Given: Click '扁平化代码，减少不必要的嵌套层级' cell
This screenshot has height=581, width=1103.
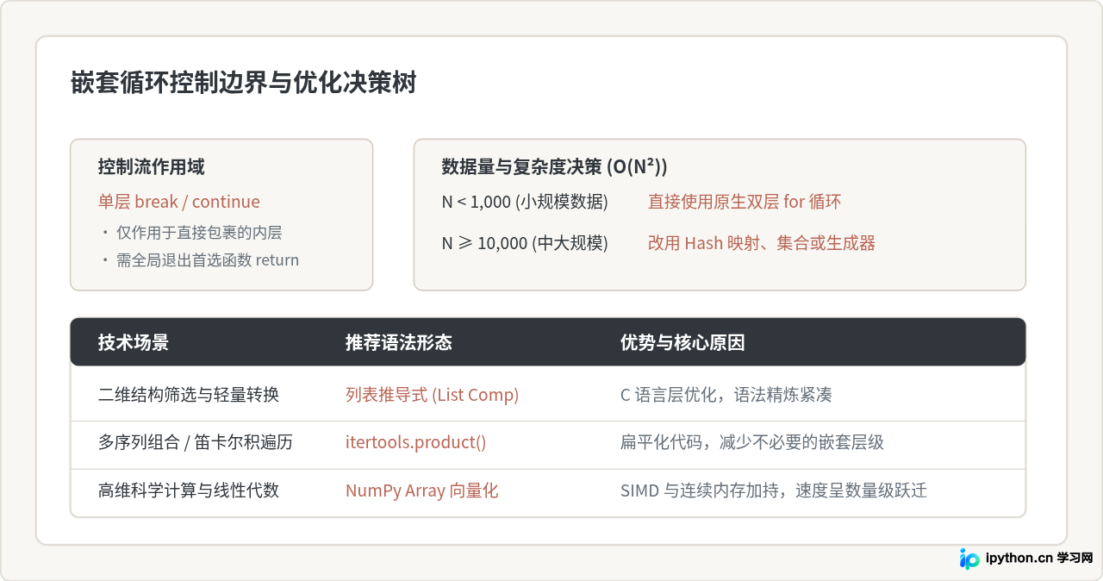Looking at the screenshot, I should (752, 442).
